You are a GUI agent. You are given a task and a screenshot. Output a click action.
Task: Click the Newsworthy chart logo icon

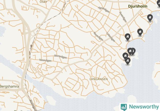point(124,107)
